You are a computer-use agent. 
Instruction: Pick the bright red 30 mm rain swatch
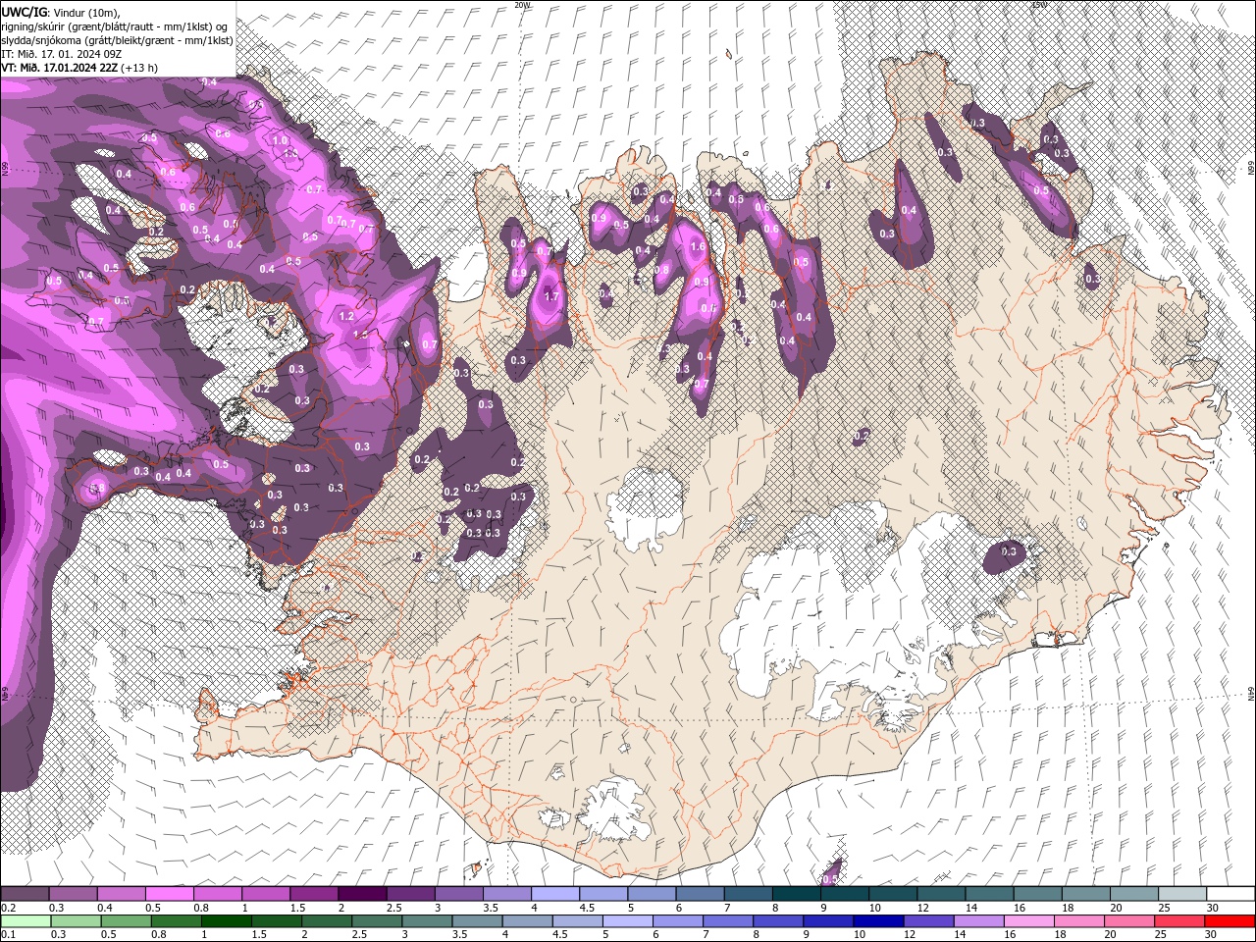pos(1230,921)
